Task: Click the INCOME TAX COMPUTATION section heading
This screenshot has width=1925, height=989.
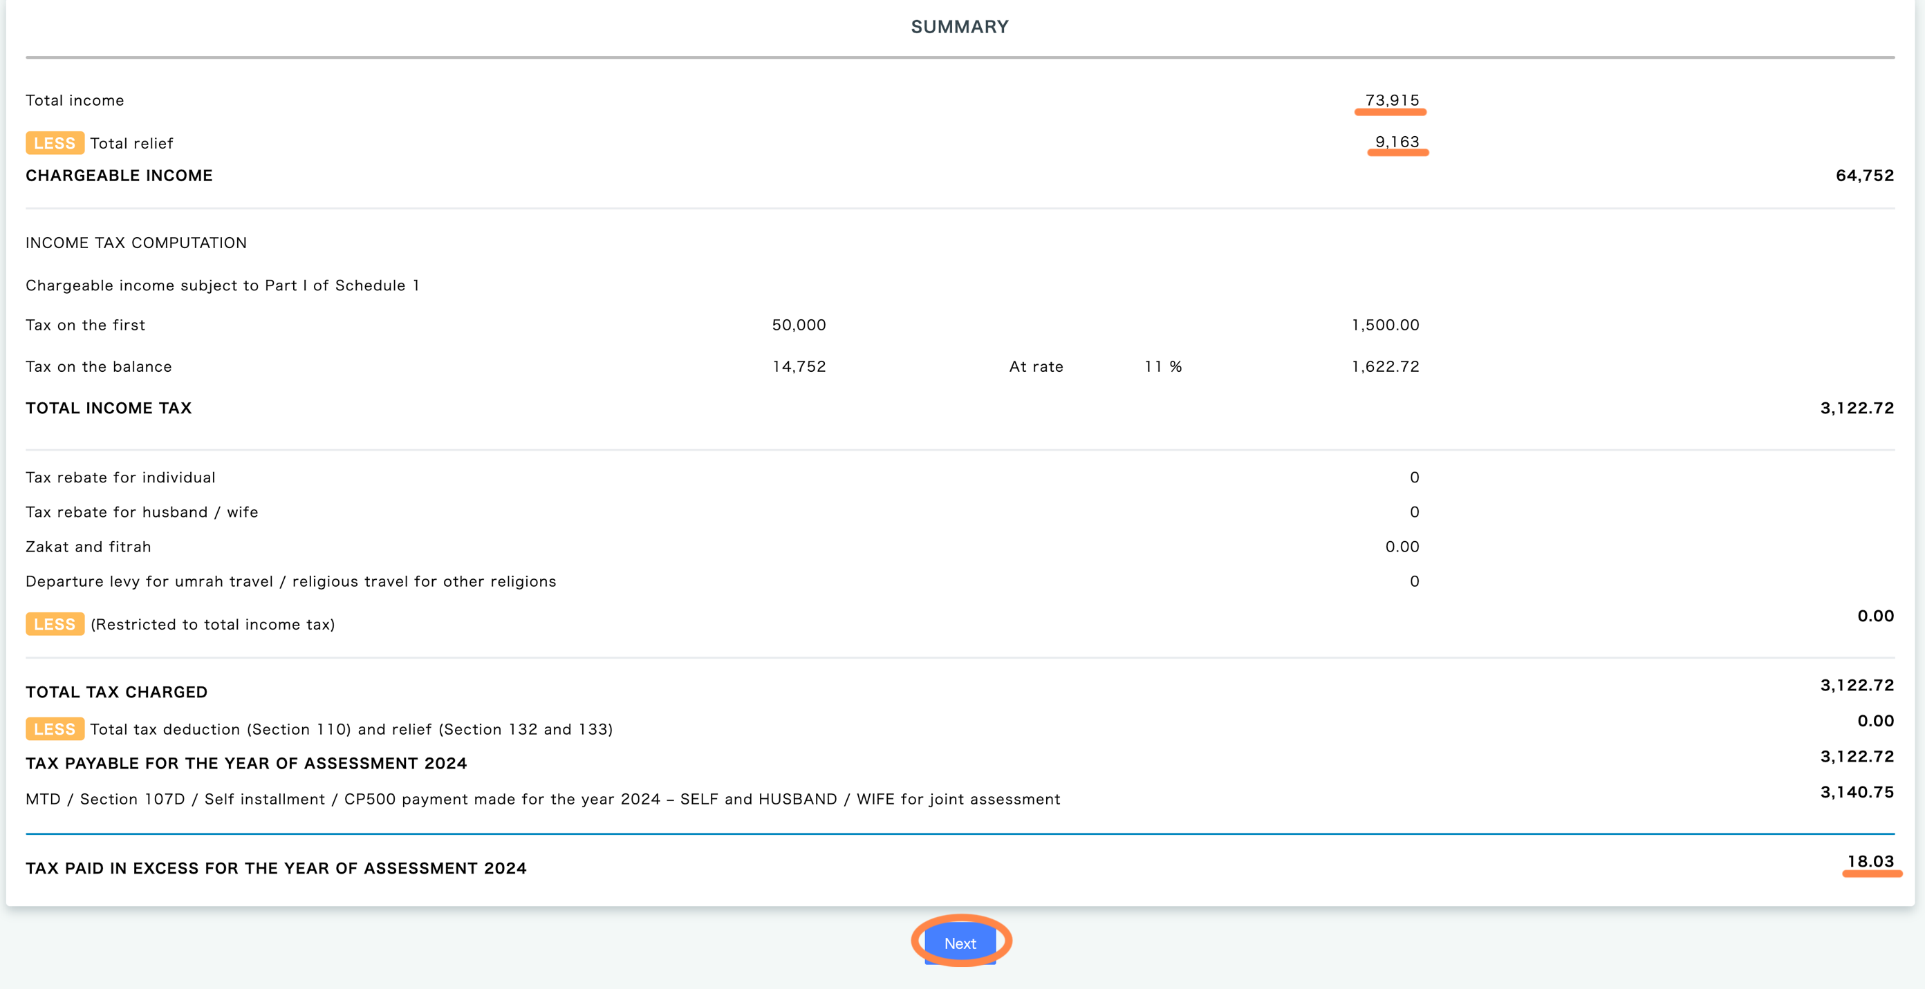Action: (136, 243)
